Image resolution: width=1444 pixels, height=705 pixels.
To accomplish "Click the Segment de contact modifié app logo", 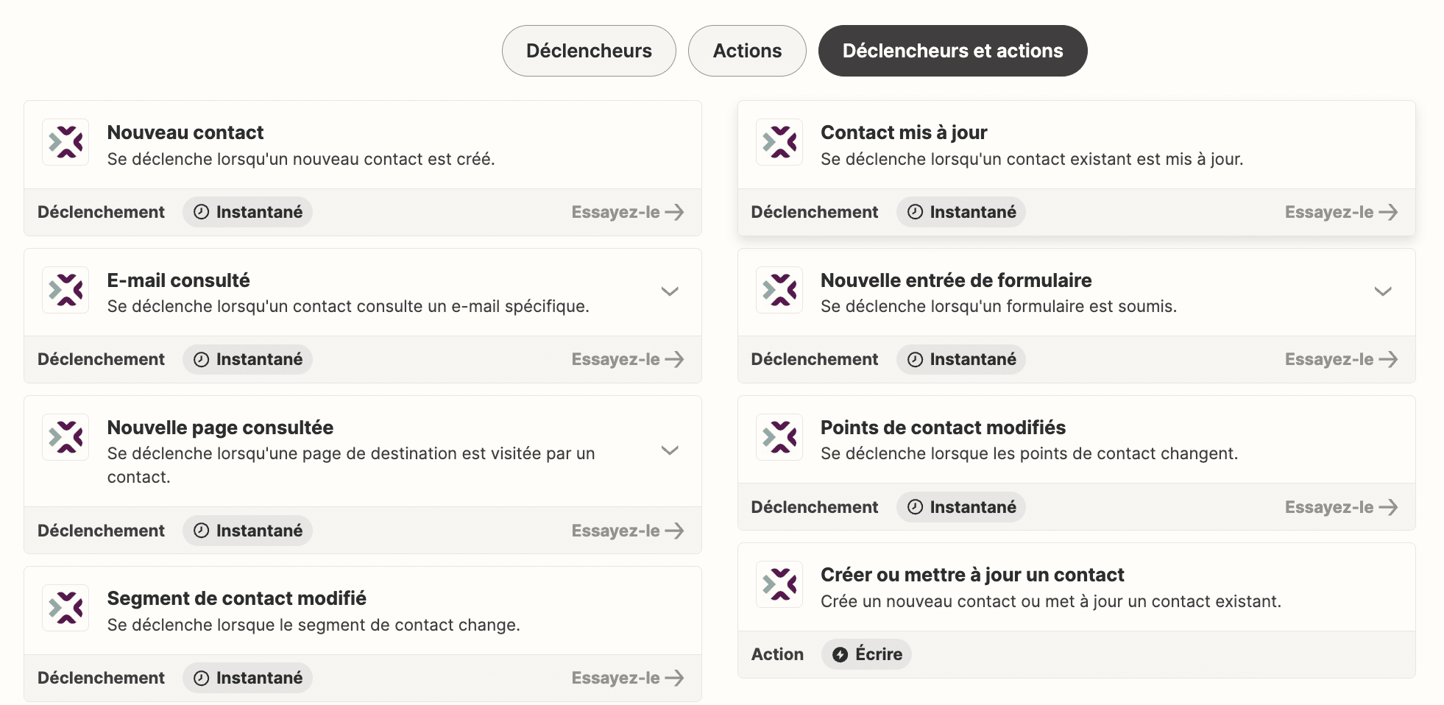I will (65, 608).
